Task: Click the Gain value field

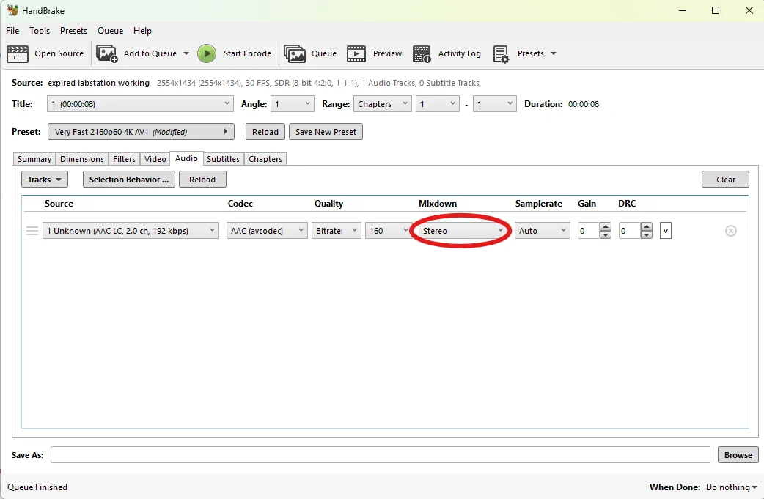Action: click(x=589, y=231)
